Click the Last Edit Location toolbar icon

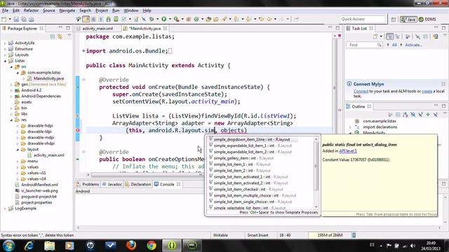point(261,19)
